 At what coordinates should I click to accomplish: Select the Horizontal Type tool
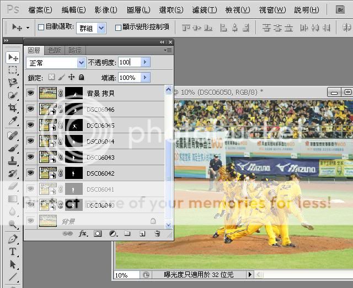coord(12,251)
